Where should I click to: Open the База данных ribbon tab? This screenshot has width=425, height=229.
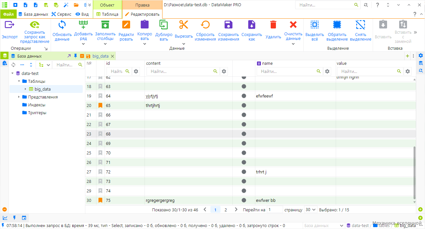33,14
